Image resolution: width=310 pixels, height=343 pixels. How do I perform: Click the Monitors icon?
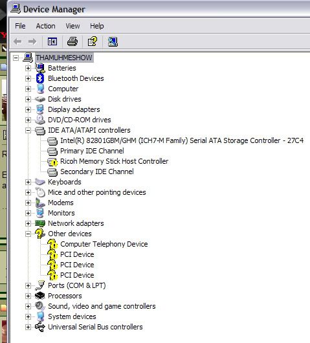click(x=40, y=213)
